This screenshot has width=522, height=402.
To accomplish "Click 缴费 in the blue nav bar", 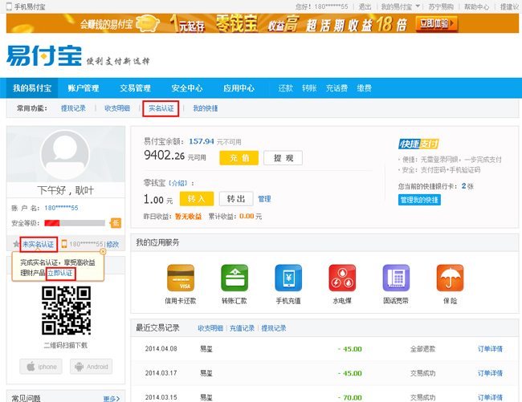I will (365, 88).
